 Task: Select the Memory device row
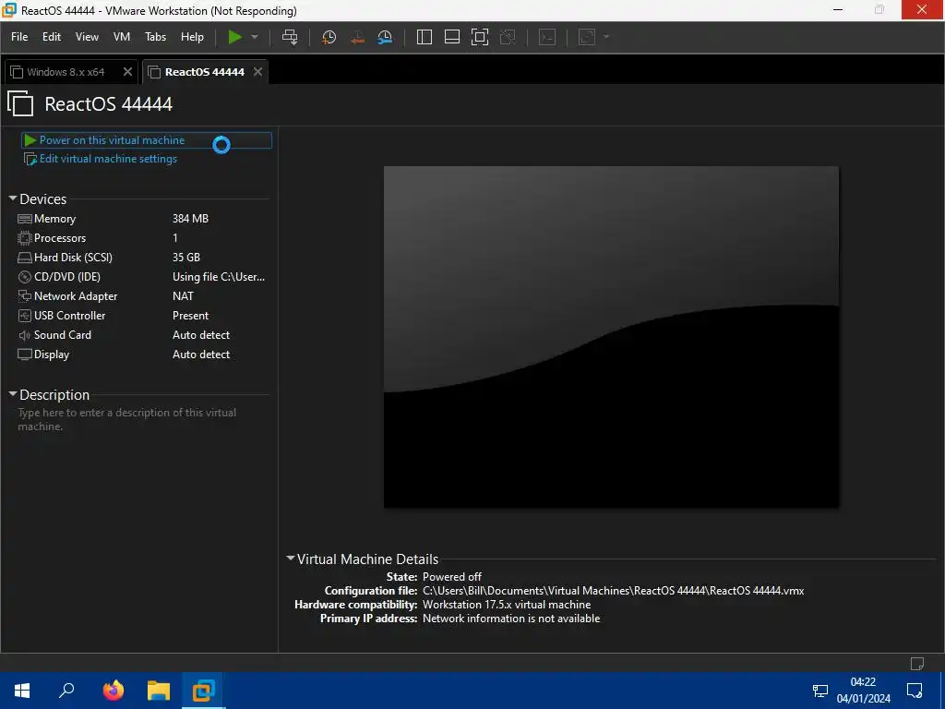click(x=141, y=219)
